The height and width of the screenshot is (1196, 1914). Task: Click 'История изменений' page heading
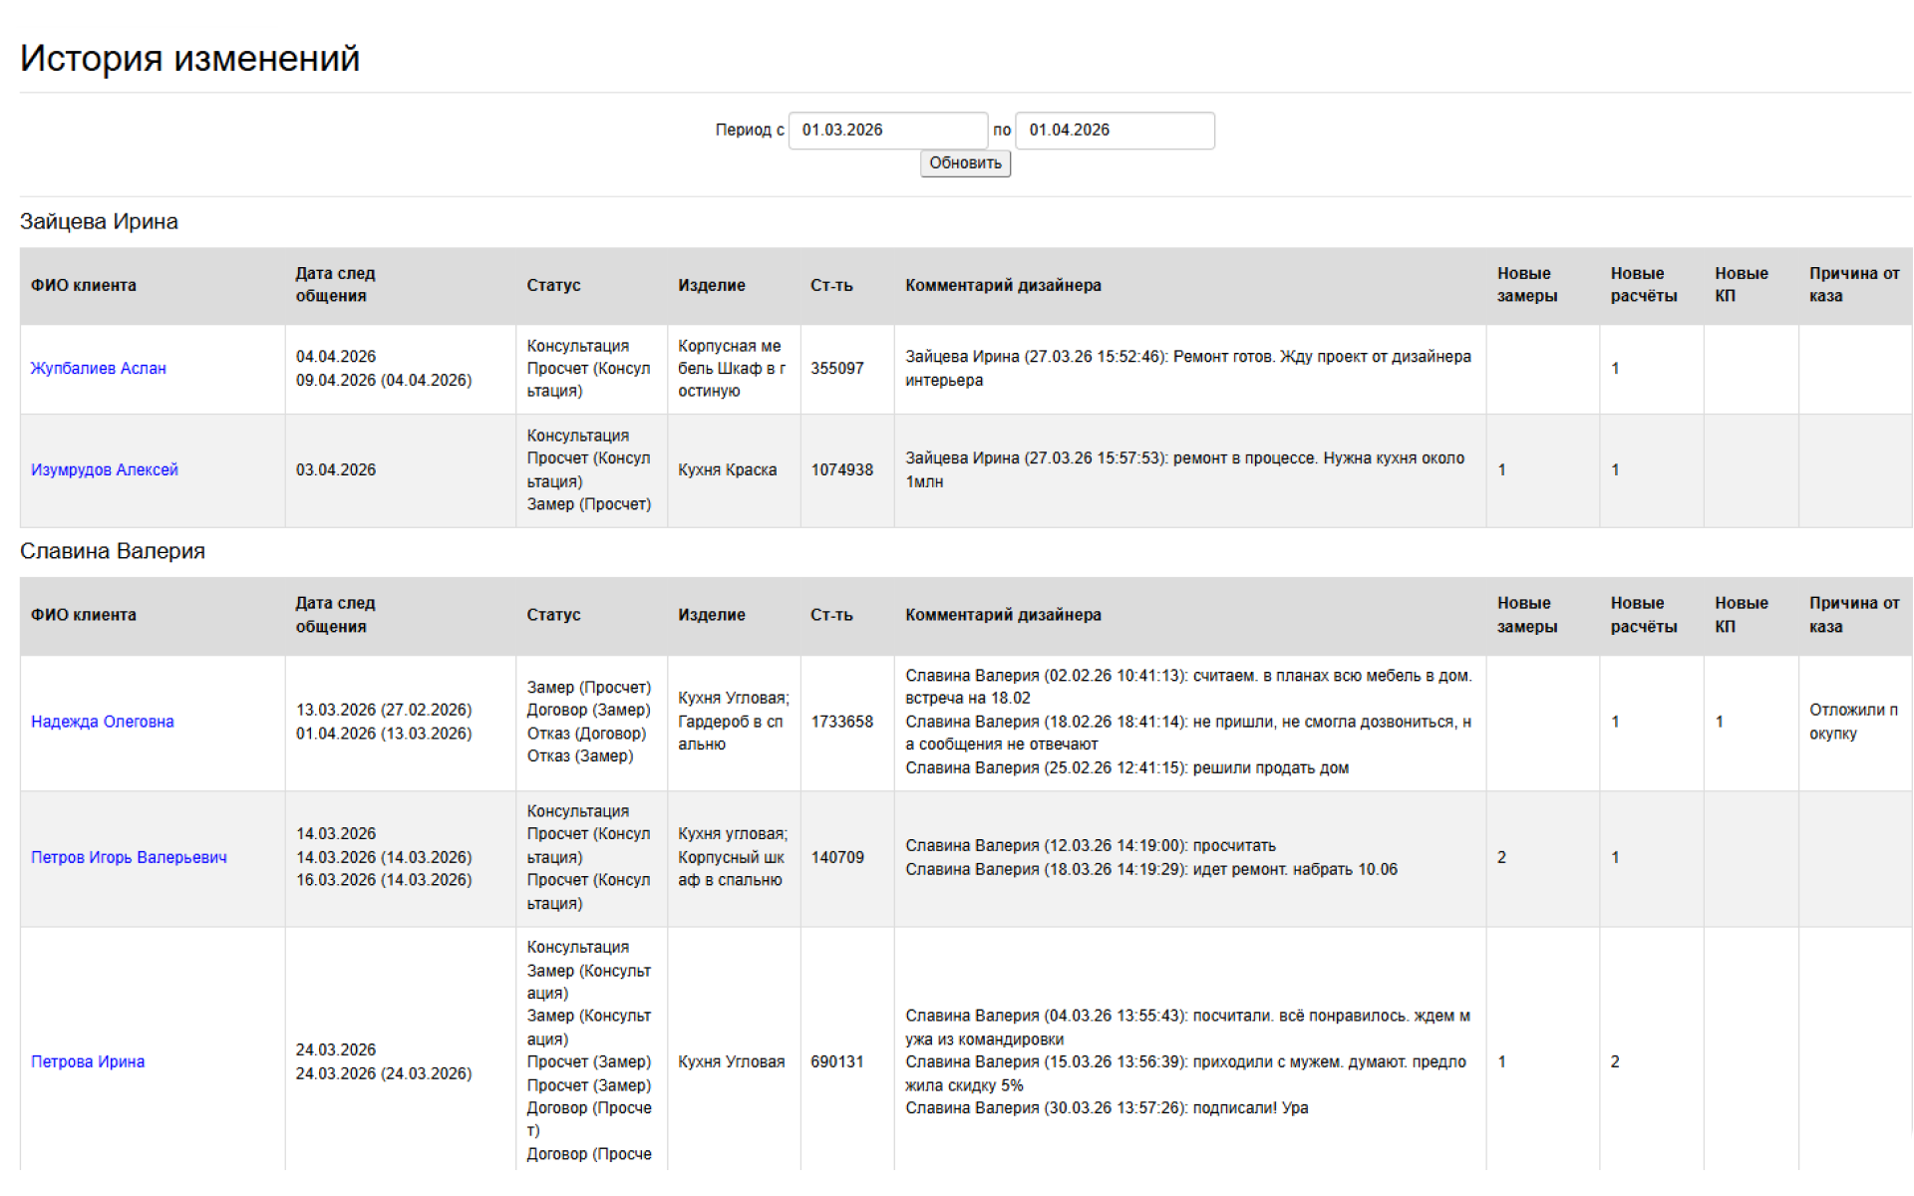click(189, 59)
